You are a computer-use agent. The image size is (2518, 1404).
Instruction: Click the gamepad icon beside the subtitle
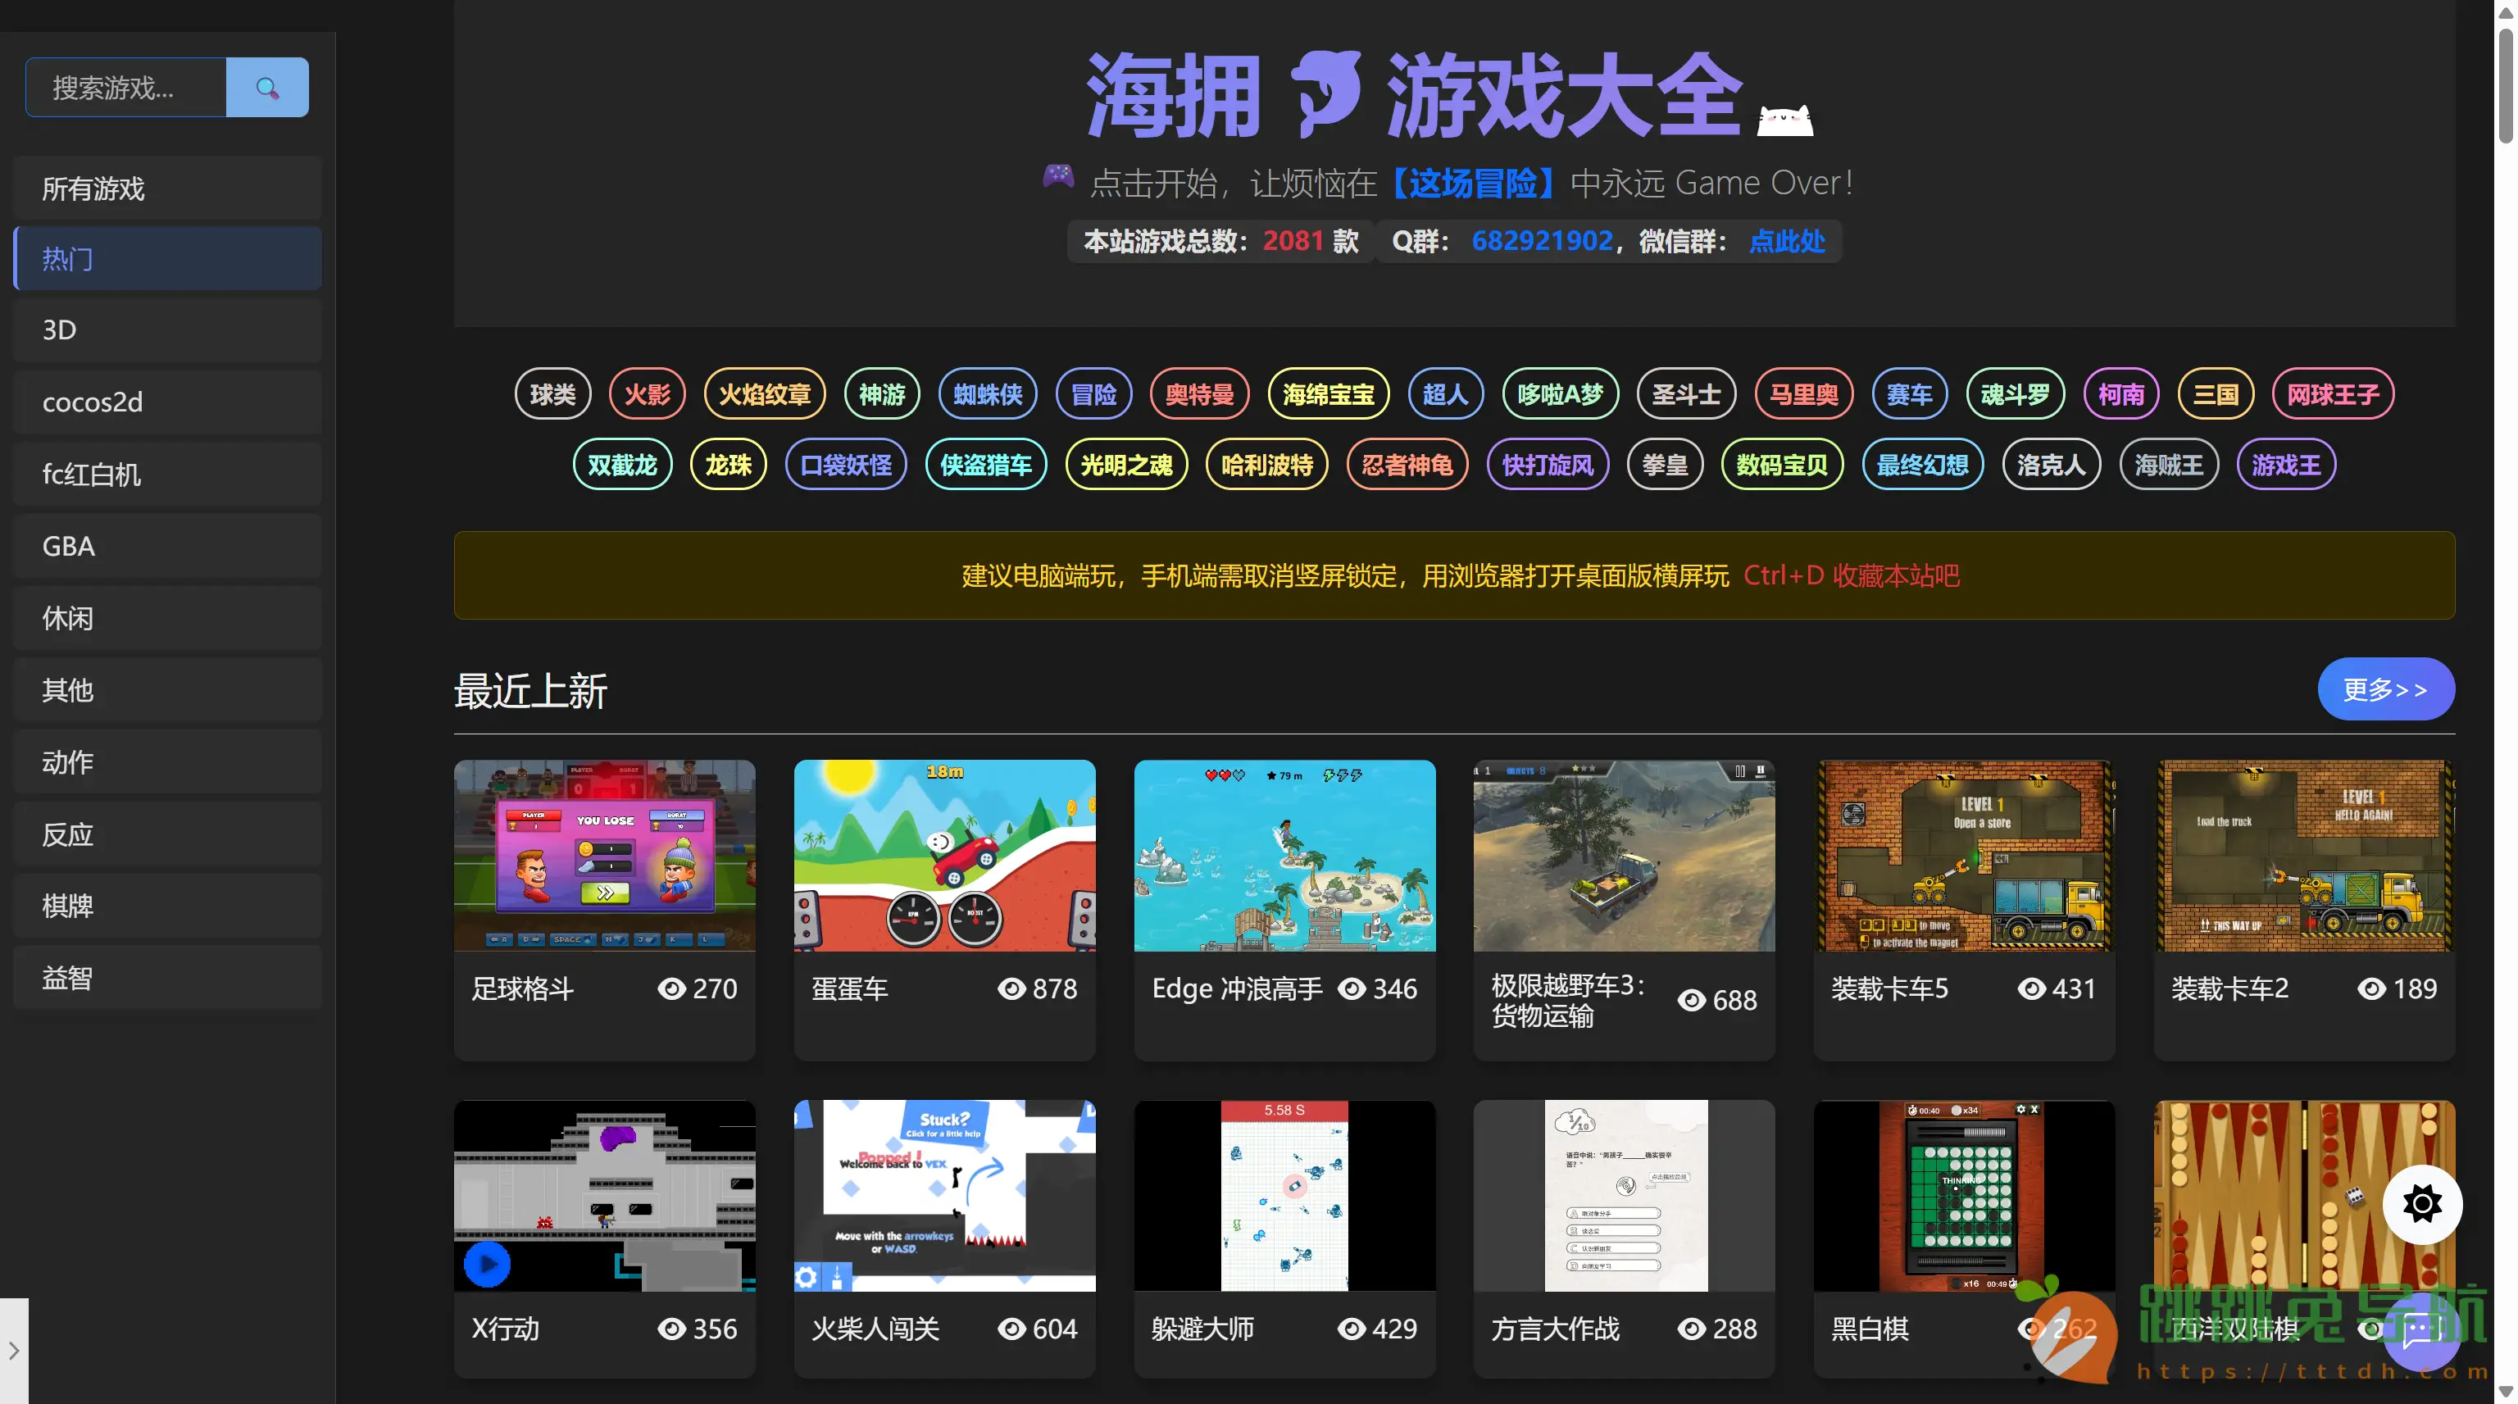click(1057, 178)
